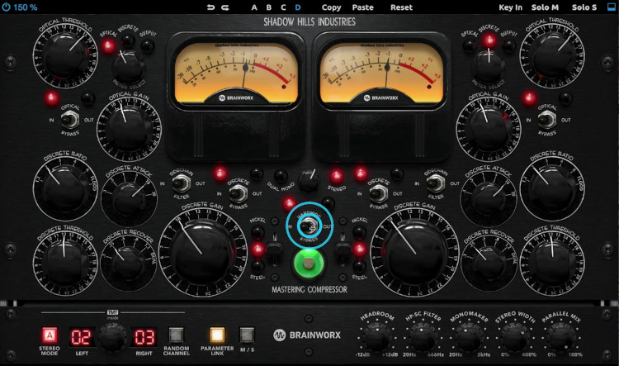Click the left Discrete Recover knob

tap(128, 264)
